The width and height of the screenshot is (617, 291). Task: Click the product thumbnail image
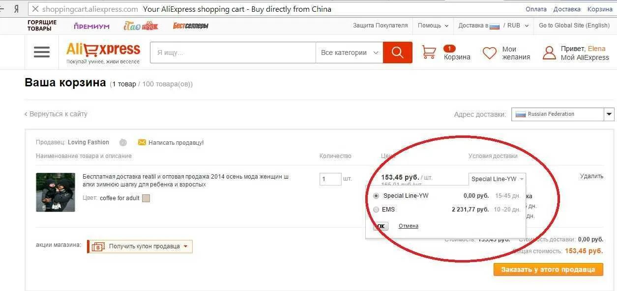coord(56,192)
